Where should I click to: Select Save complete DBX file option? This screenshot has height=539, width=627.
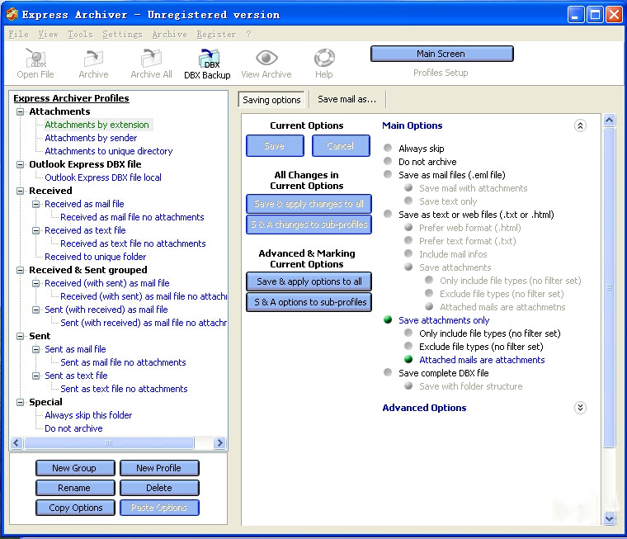(x=388, y=372)
